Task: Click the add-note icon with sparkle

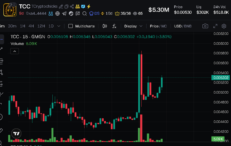Action: tap(78, 14)
